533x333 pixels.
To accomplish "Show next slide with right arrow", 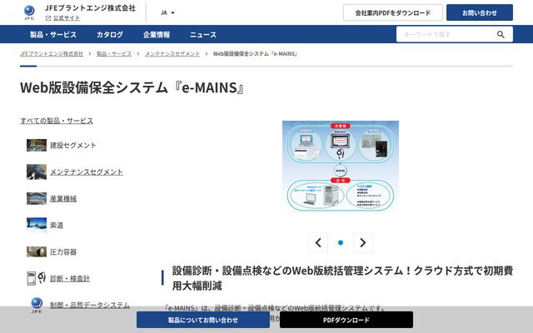I will (x=363, y=242).
